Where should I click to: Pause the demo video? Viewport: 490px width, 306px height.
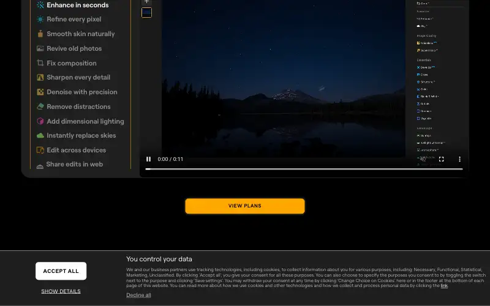148,159
